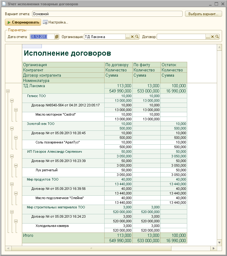The width and height of the screenshot is (227, 256).
Task: Click the 16 990,000 cell in Итого row
Action: coord(174,241)
